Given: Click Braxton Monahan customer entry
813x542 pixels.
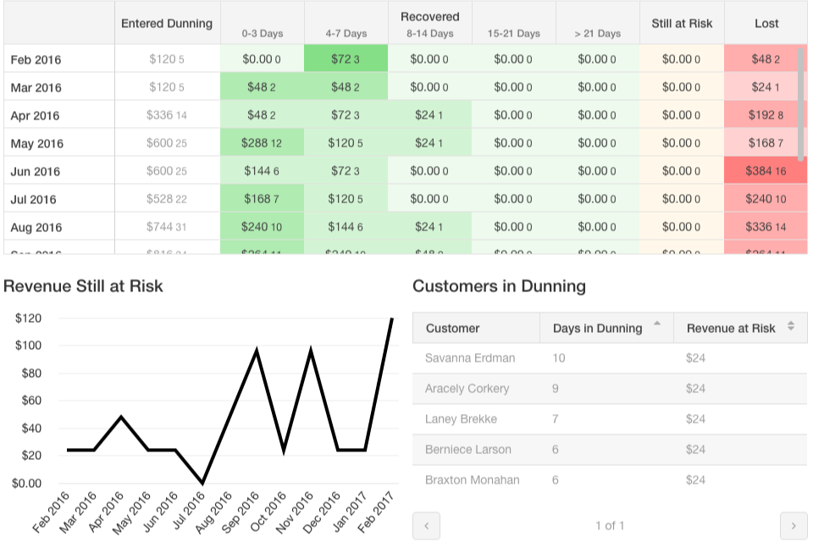Looking at the screenshot, I should (x=472, y=480).
